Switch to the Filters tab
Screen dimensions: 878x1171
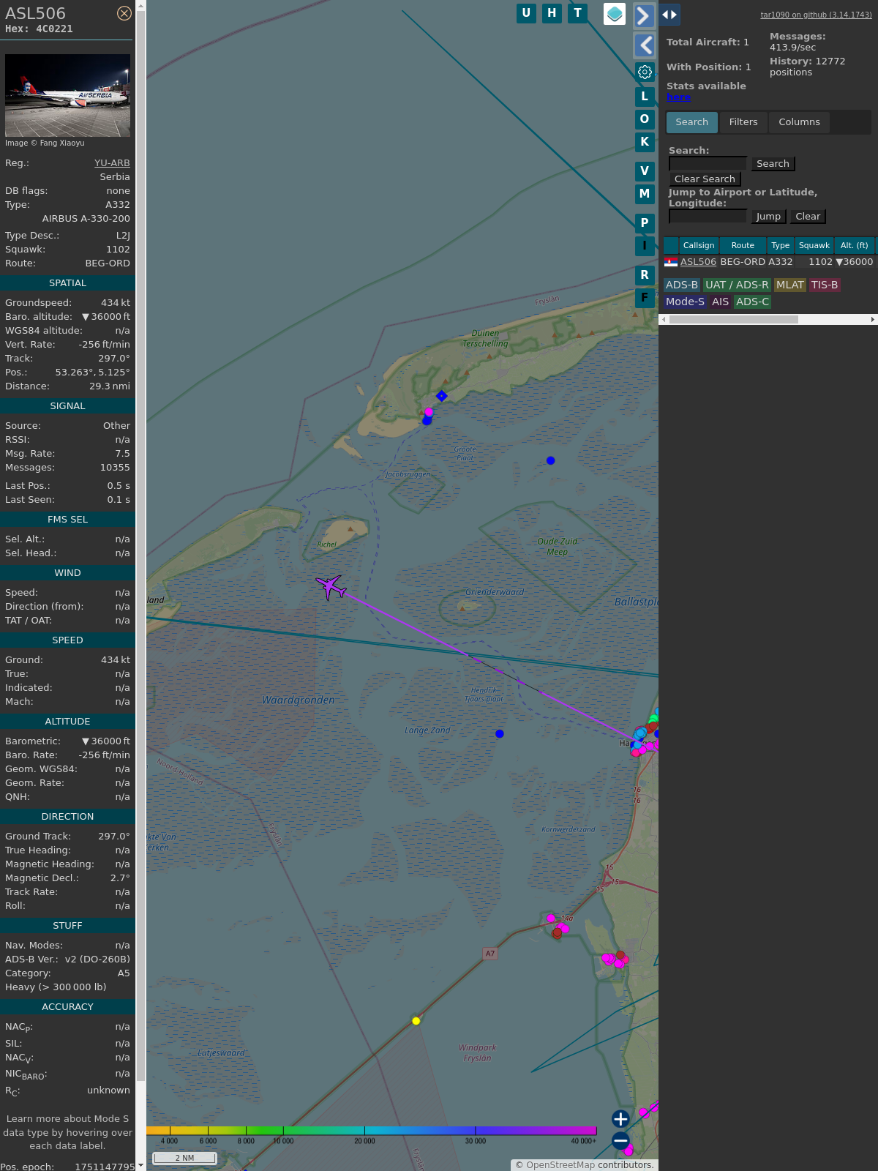pos(743,122)
